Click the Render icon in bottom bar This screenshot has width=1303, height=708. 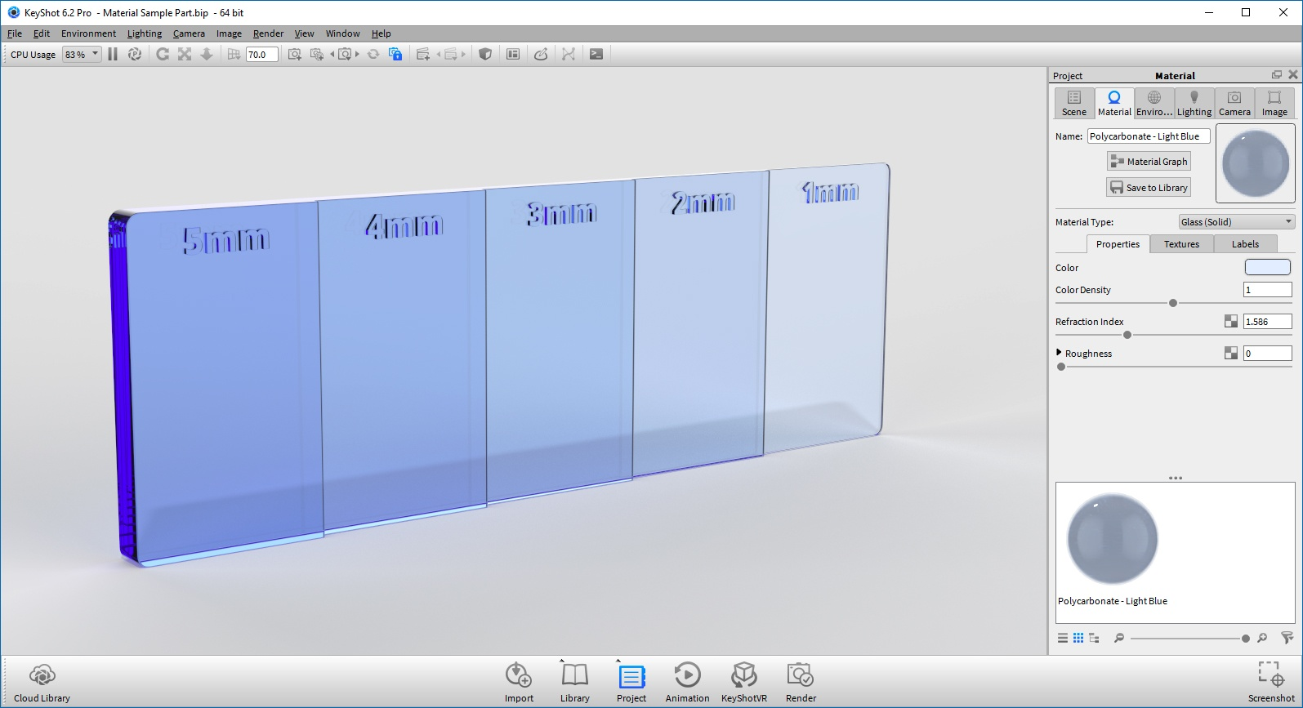[801, 682]
